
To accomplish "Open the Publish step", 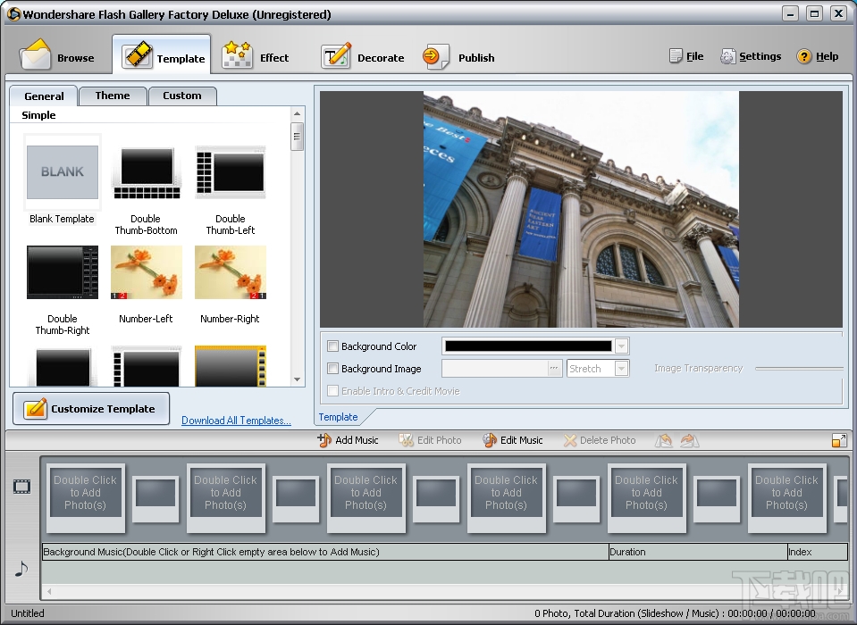I will [x=459, y=57].
